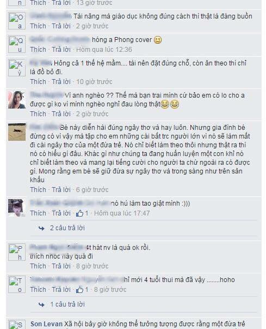Image resolution: width=266 pixels, height=329 pixels.
Task: Expand '1 câu trả lời' replies
Action: pos(67,304)
